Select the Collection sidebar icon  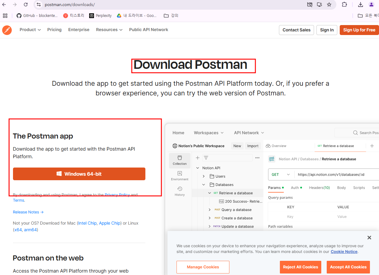[180, 160]
